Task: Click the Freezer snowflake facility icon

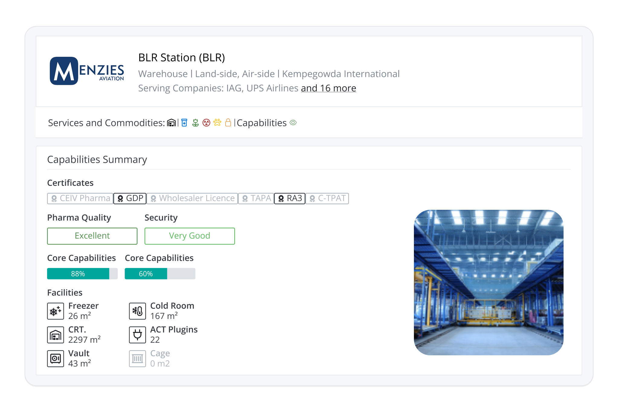Action: [56, 311]
